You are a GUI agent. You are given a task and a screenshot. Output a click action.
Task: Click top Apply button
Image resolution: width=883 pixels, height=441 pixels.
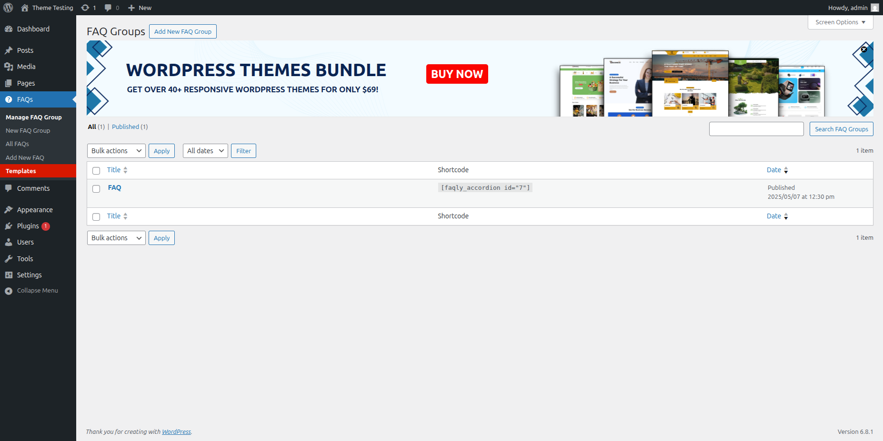tap(161, 151)
